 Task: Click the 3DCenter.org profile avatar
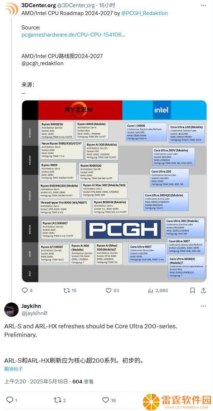(x=11, y=9)
